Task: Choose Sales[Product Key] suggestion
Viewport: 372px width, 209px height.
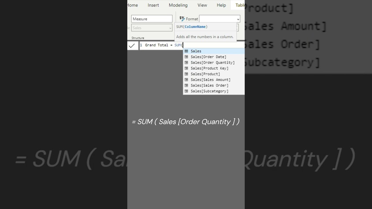Action: (214, 68)
